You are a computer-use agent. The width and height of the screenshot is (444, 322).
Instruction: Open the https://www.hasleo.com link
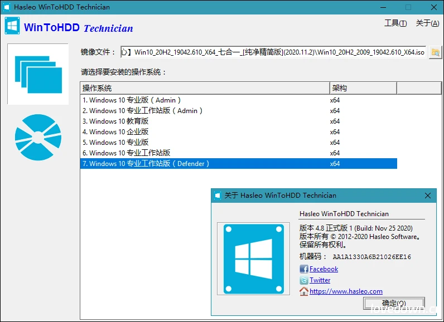[x=346, y=291]
